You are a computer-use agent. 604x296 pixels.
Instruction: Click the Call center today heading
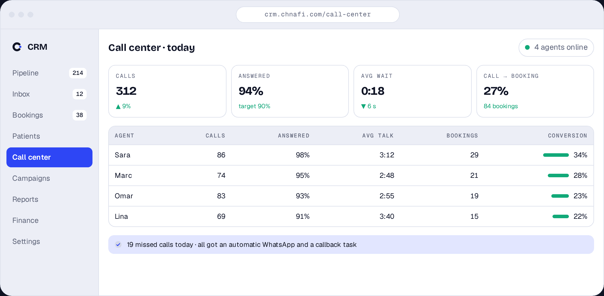click(152, 47)
